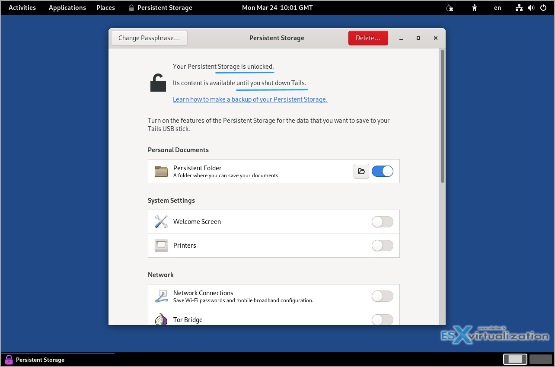The height and width of the screenshot is (367, 555).
Task: Minimize the Persistent Storage window
Action: (x=401, y=38)
